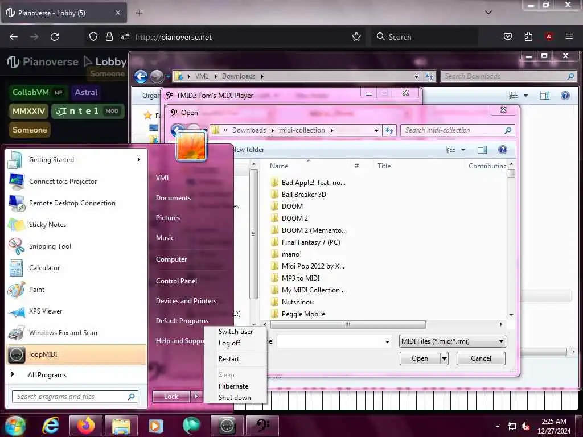Open Snipping Tool in Start menu

76,246
